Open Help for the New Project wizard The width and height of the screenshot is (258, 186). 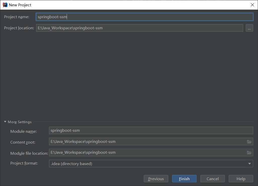(x=241, y=179)
